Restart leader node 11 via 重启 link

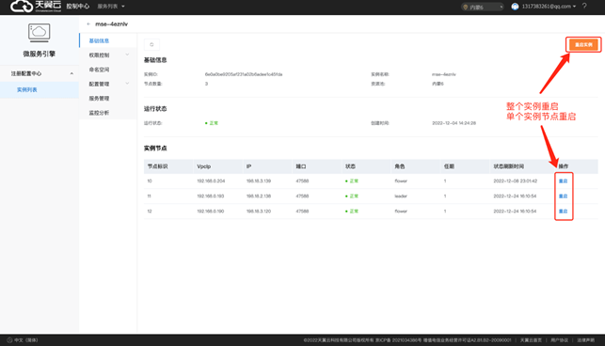[x=563, y=196]
